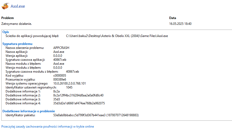Select the package identifier 53e8ab8bbabcc5d799f3d367b441eae3
Image resolution: width=232 pixels, height=140 pixels.
coord(80,115)
